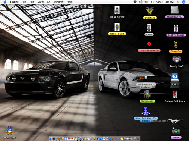
Task: Open Spotlight search magnifier
Action: coord(183,2)
